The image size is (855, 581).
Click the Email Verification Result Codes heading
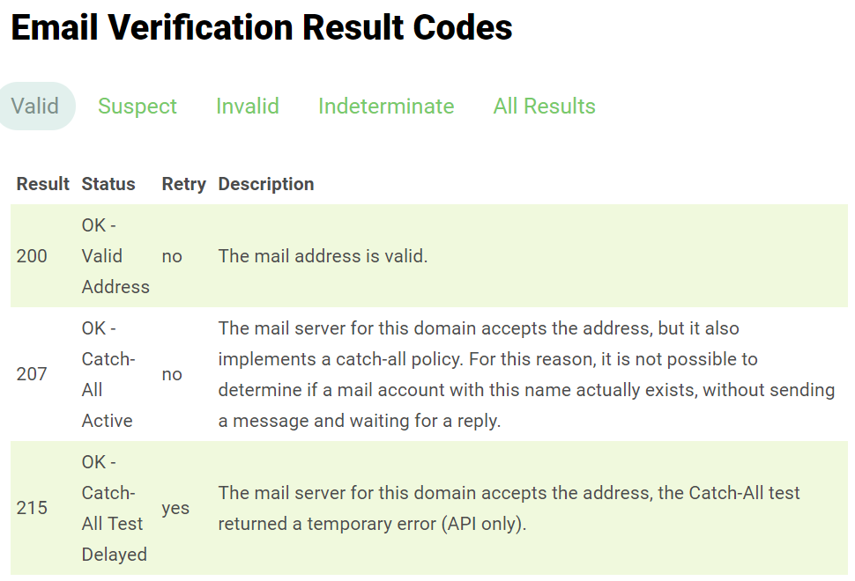pyautogui.click(x=262, y=28)
